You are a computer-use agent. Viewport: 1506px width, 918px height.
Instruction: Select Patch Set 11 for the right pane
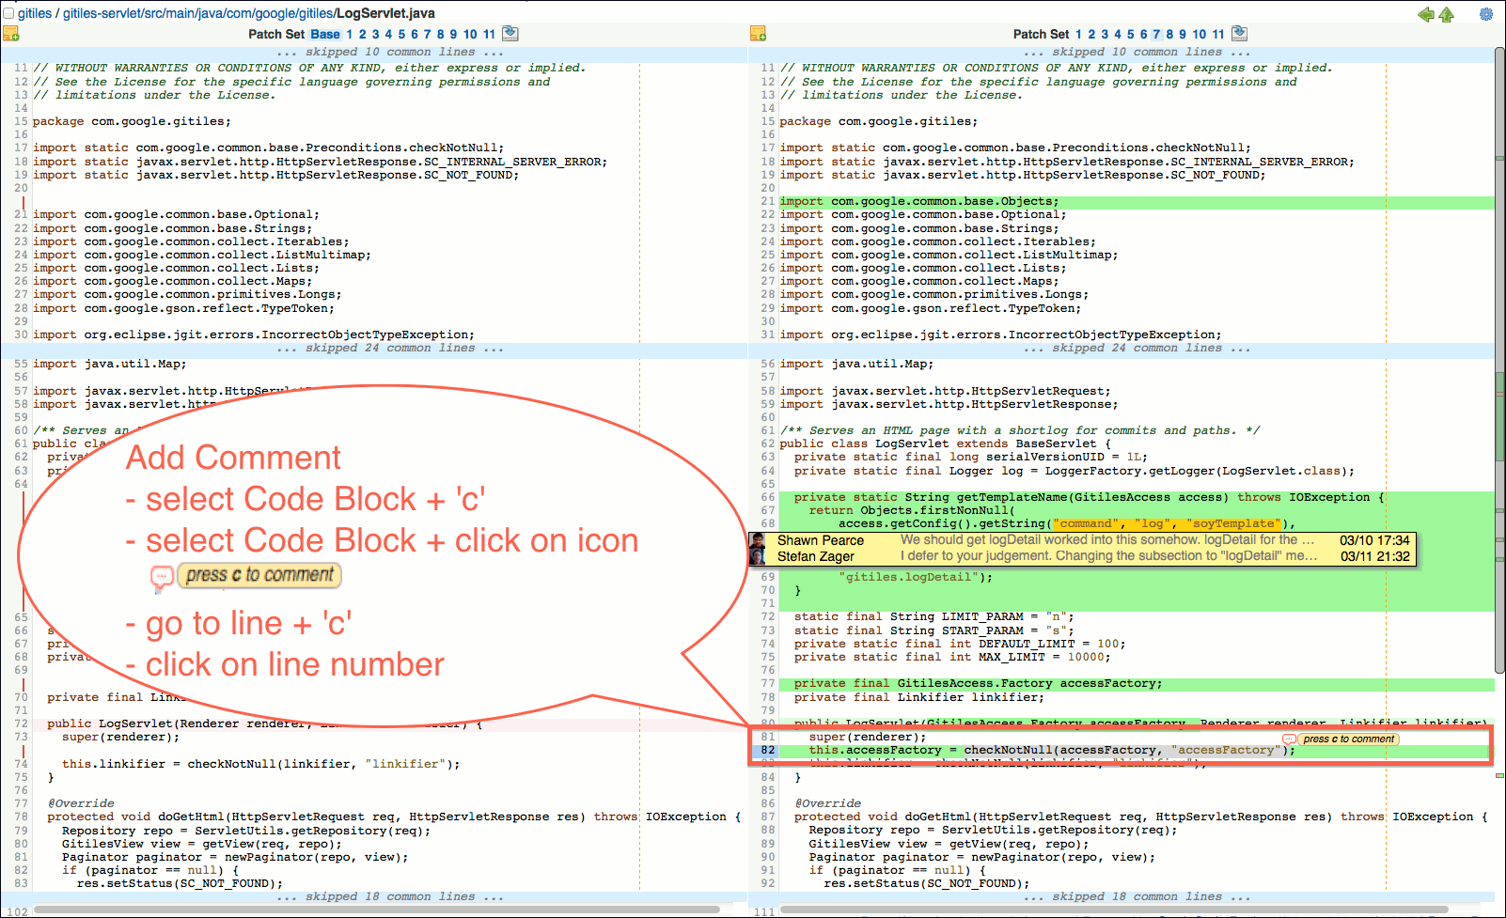pyautogui.click(x=1217, y=34)
